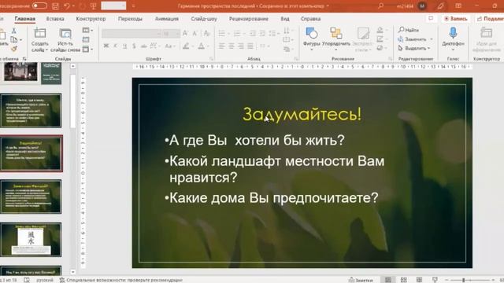Screen dimensions: 504x283
Task: Open the Конструктор ribbon tab
Action: click(91, 19)
